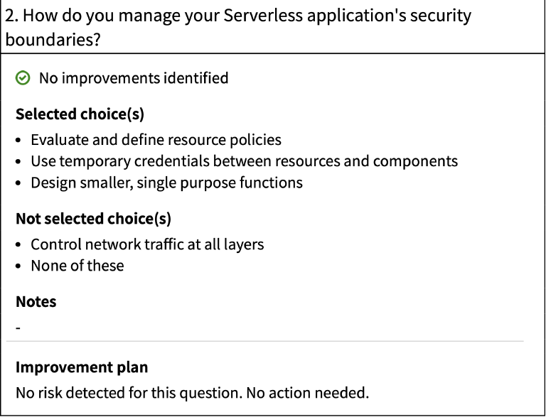Click 'No improvements identified' status text
546x417 pixels.
pos(134,78)
